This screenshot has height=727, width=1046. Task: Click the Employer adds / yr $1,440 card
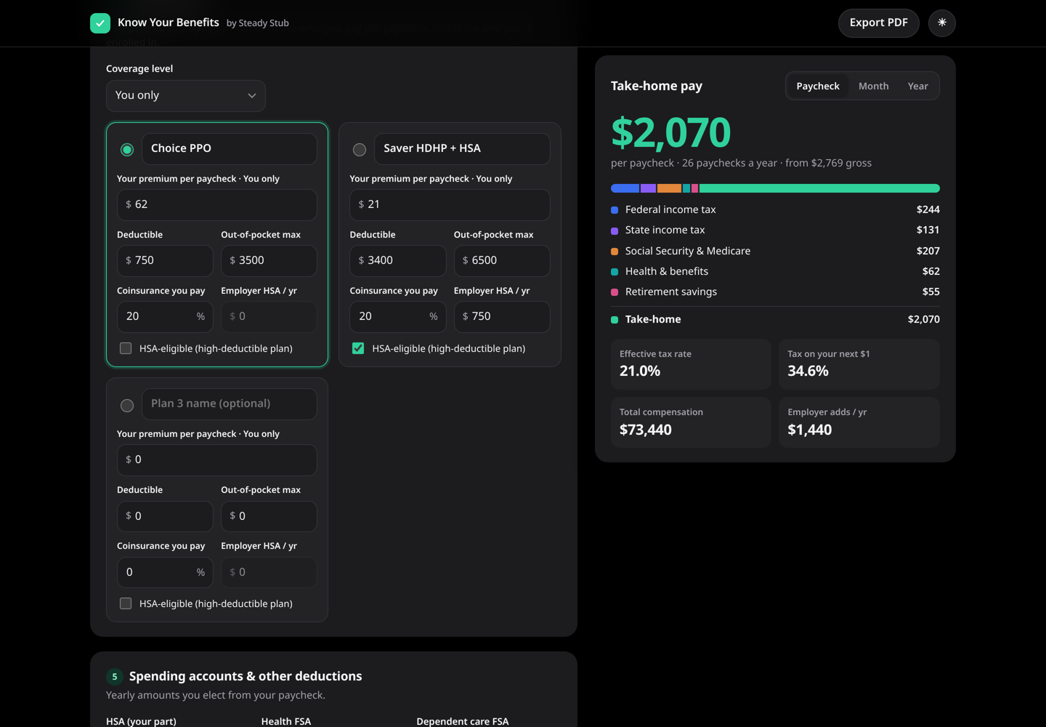coord(859,422)
